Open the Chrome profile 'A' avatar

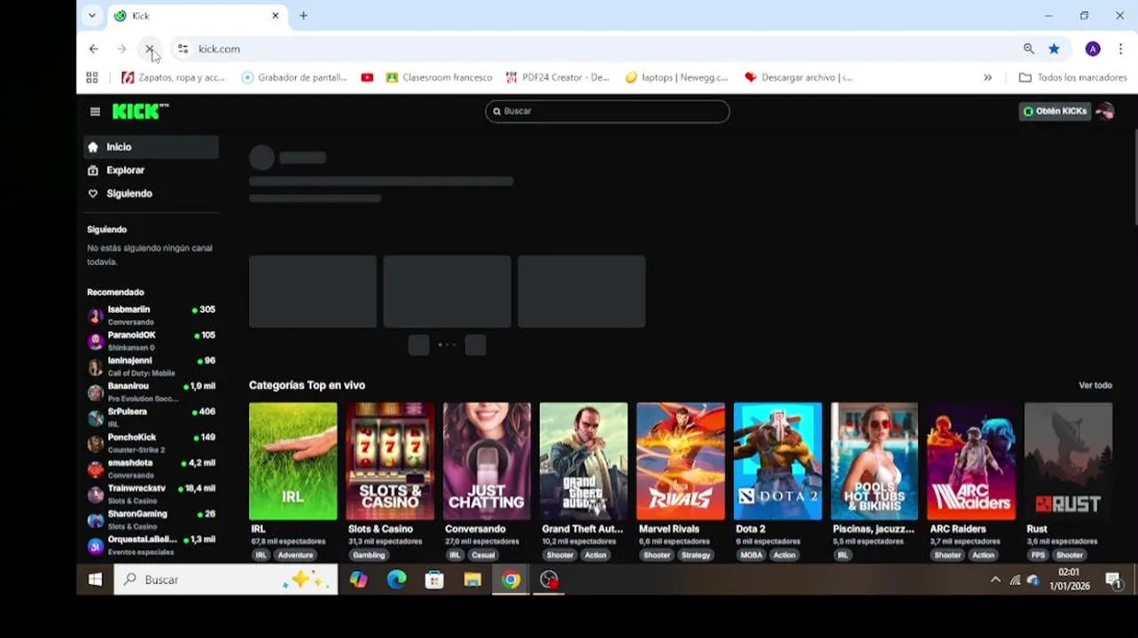point(1093,49)
